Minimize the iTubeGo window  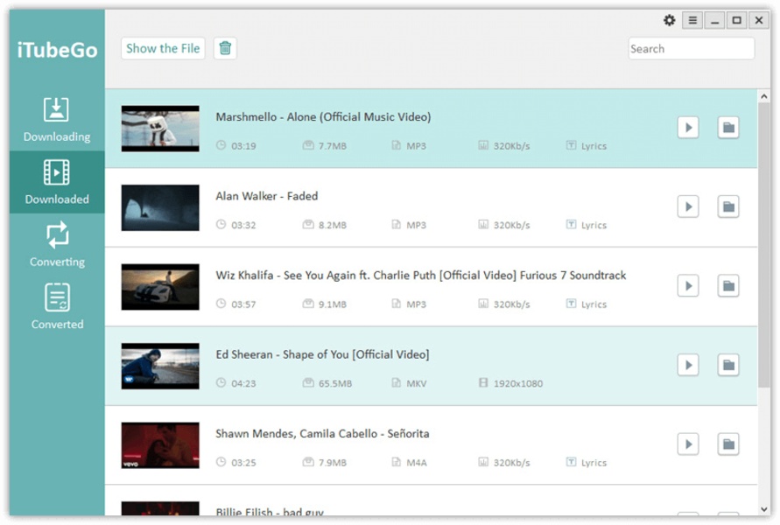(x=715, y=20)
